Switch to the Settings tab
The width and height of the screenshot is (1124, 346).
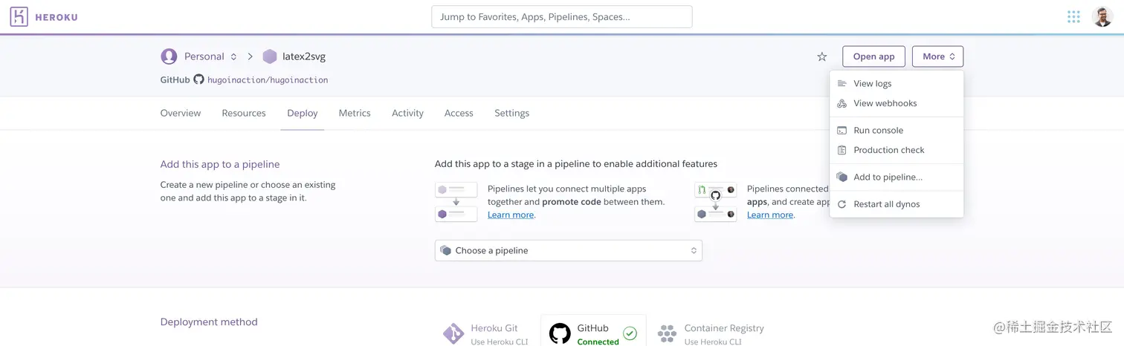coord(511,114)
